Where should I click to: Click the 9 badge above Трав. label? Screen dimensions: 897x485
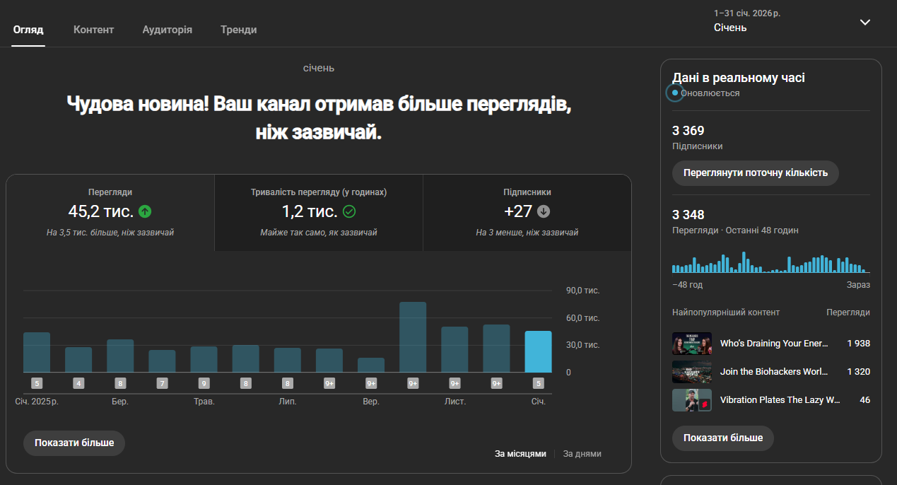[x=204, y=384]
